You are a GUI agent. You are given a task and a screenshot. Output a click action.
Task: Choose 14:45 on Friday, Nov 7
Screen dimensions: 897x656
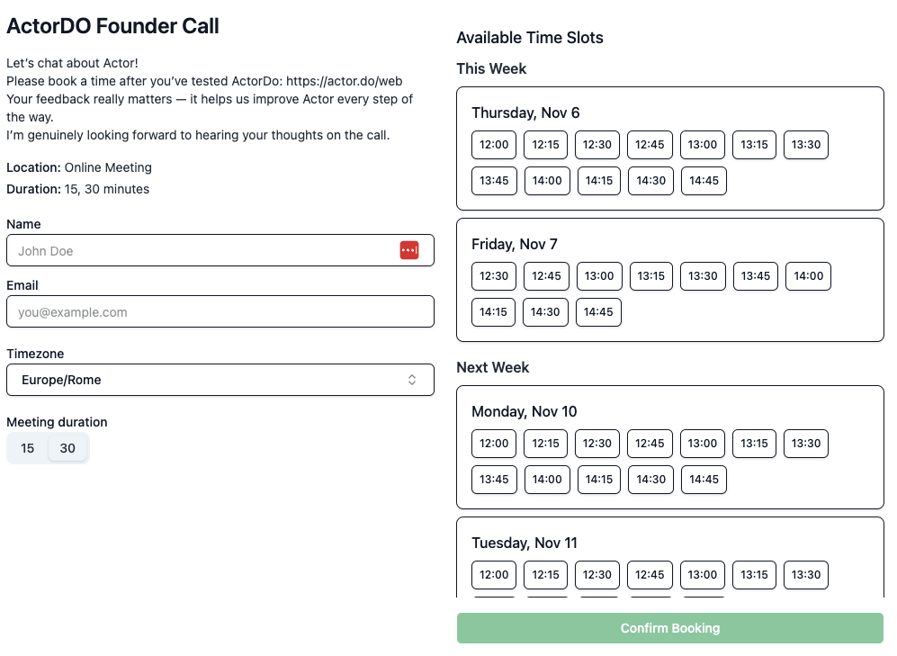[598, 312]
